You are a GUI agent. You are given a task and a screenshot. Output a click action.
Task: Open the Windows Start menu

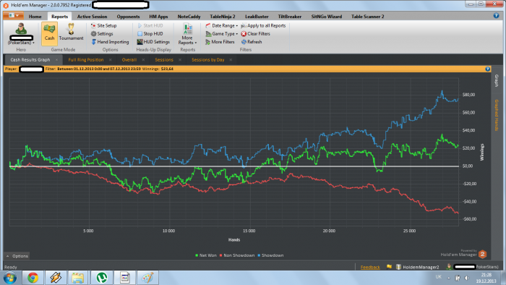click(10, 278)
